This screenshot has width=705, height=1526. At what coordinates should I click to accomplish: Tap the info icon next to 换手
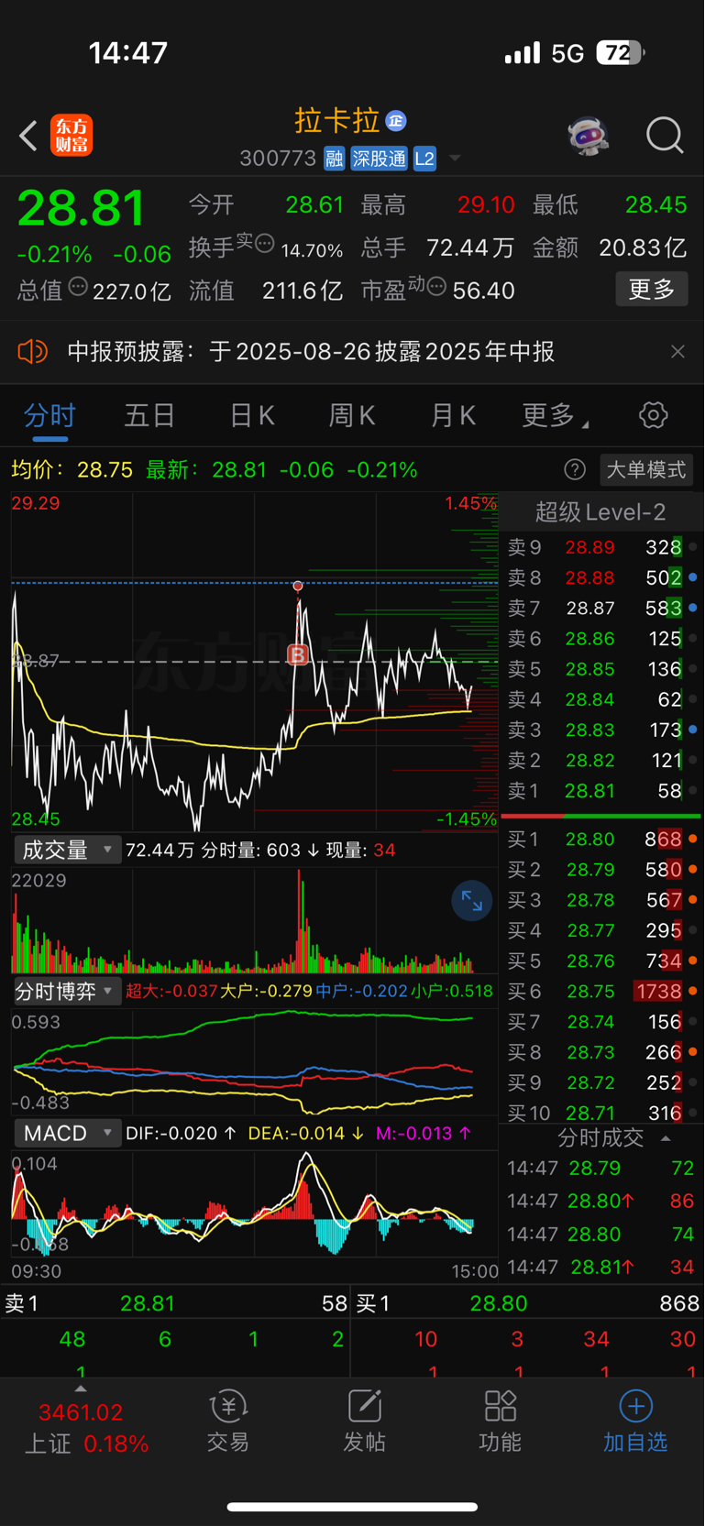pyautogui.click(x=264, y=243)
